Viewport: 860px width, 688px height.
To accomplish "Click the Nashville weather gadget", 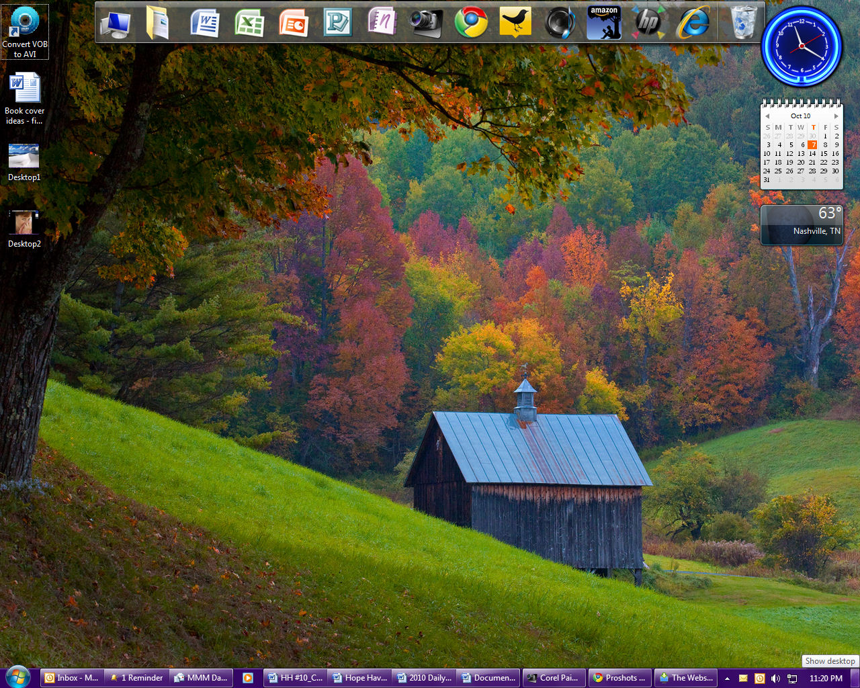I will (802, 224).
